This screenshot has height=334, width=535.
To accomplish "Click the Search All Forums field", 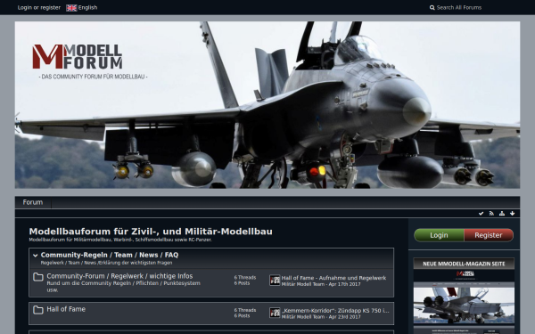I will [x=459, y=7].
